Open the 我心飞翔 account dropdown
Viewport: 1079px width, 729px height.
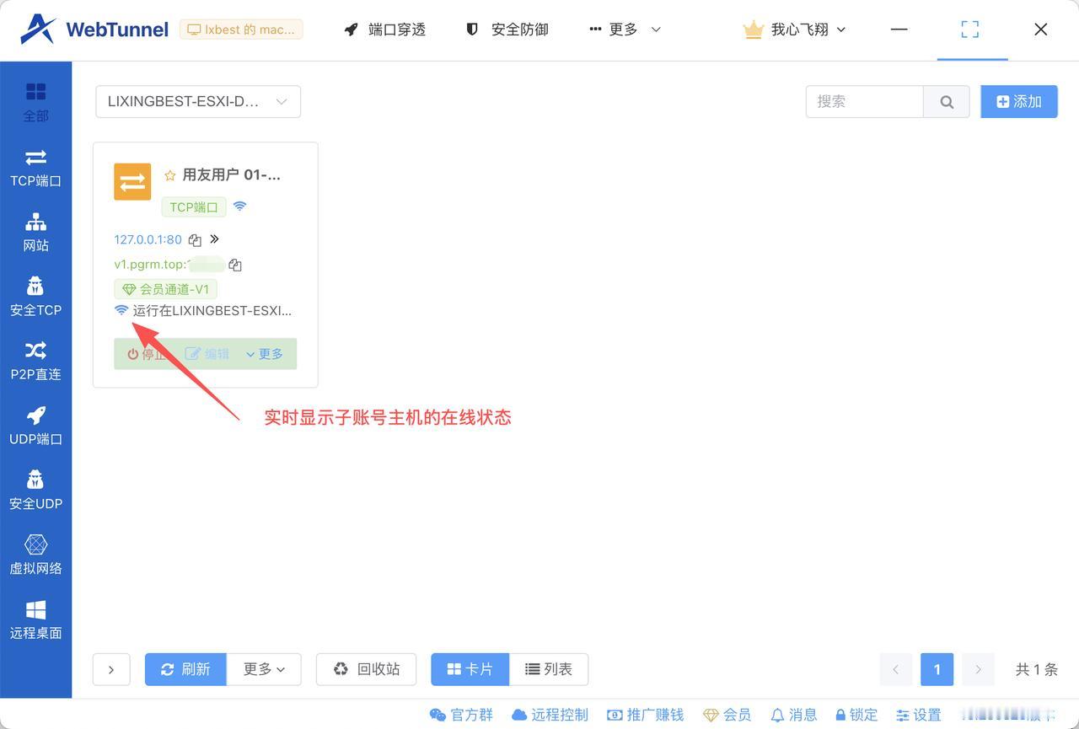[794, 29]
